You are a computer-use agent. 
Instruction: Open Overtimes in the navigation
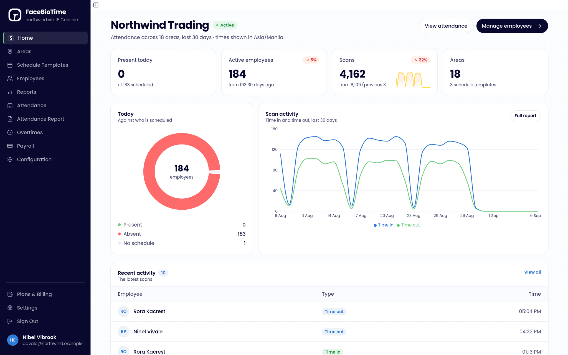45,132
